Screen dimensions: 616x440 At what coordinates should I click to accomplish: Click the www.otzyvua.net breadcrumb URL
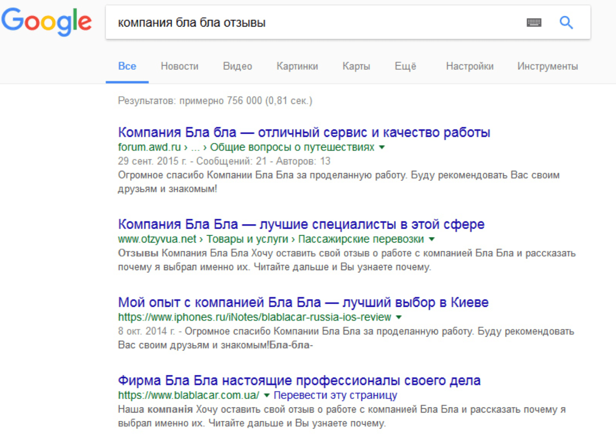tap(271, 239)
